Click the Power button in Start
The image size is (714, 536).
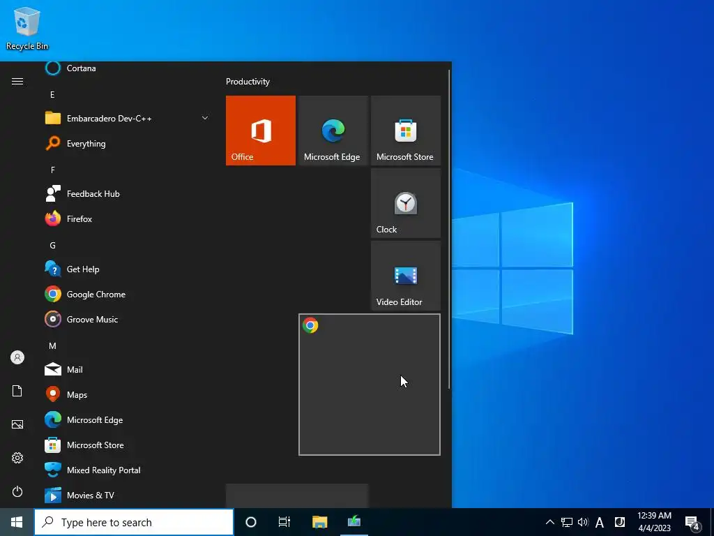click(17, 491)
